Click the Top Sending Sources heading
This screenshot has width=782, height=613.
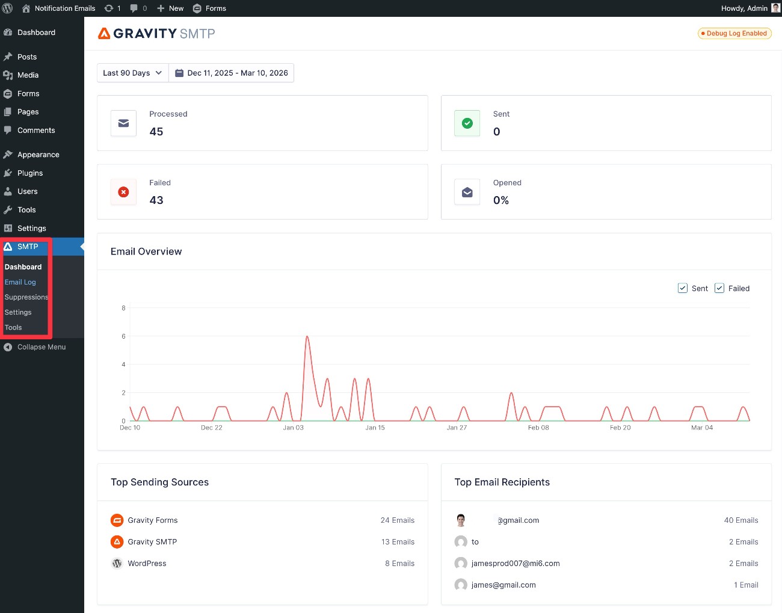click(160, 482)
